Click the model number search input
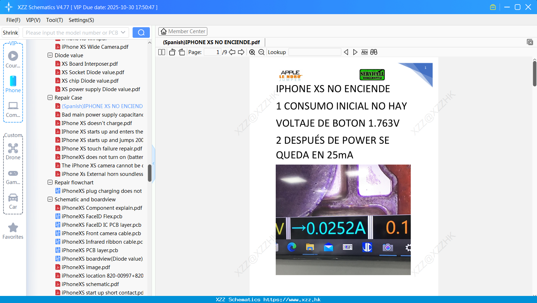 coord(72,32)
